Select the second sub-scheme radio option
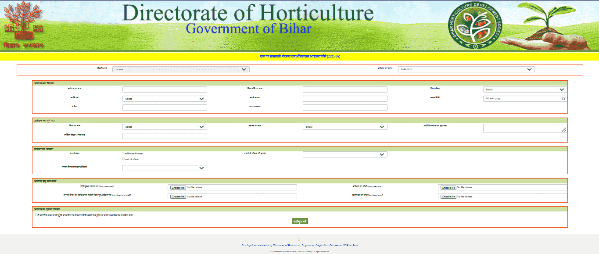Image resolution: width=599 pixels, height=254 pixels. click(x=124, y=159)
